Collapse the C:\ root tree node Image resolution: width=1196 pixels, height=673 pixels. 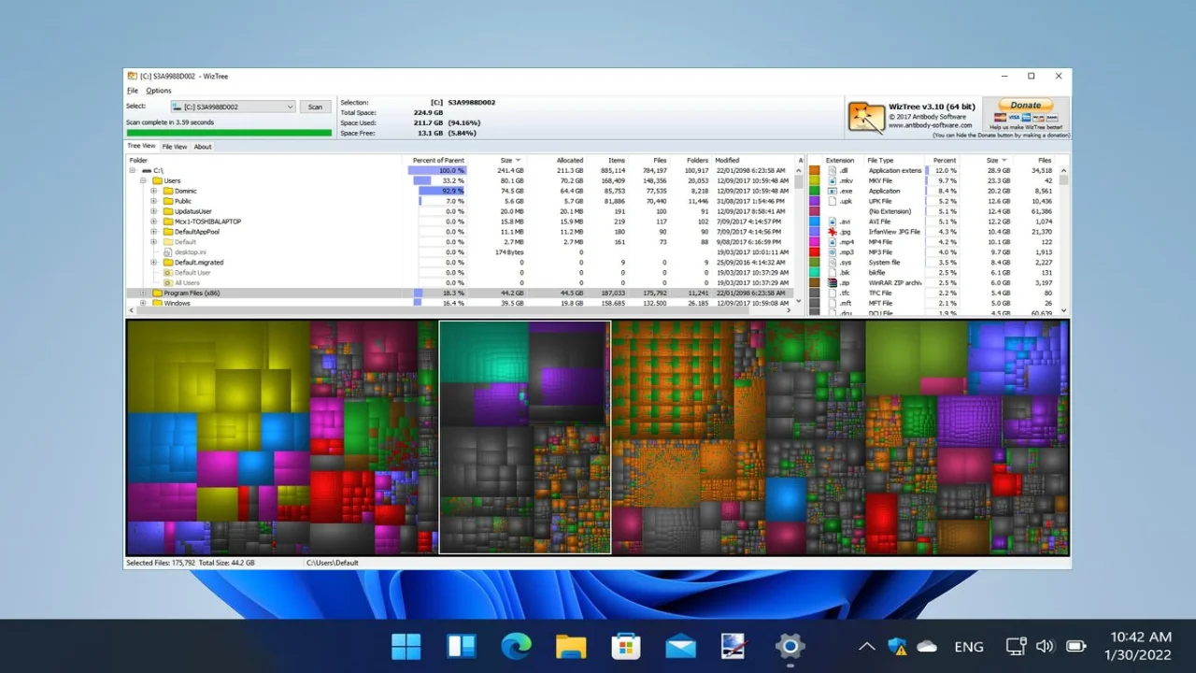coord(134,171)
